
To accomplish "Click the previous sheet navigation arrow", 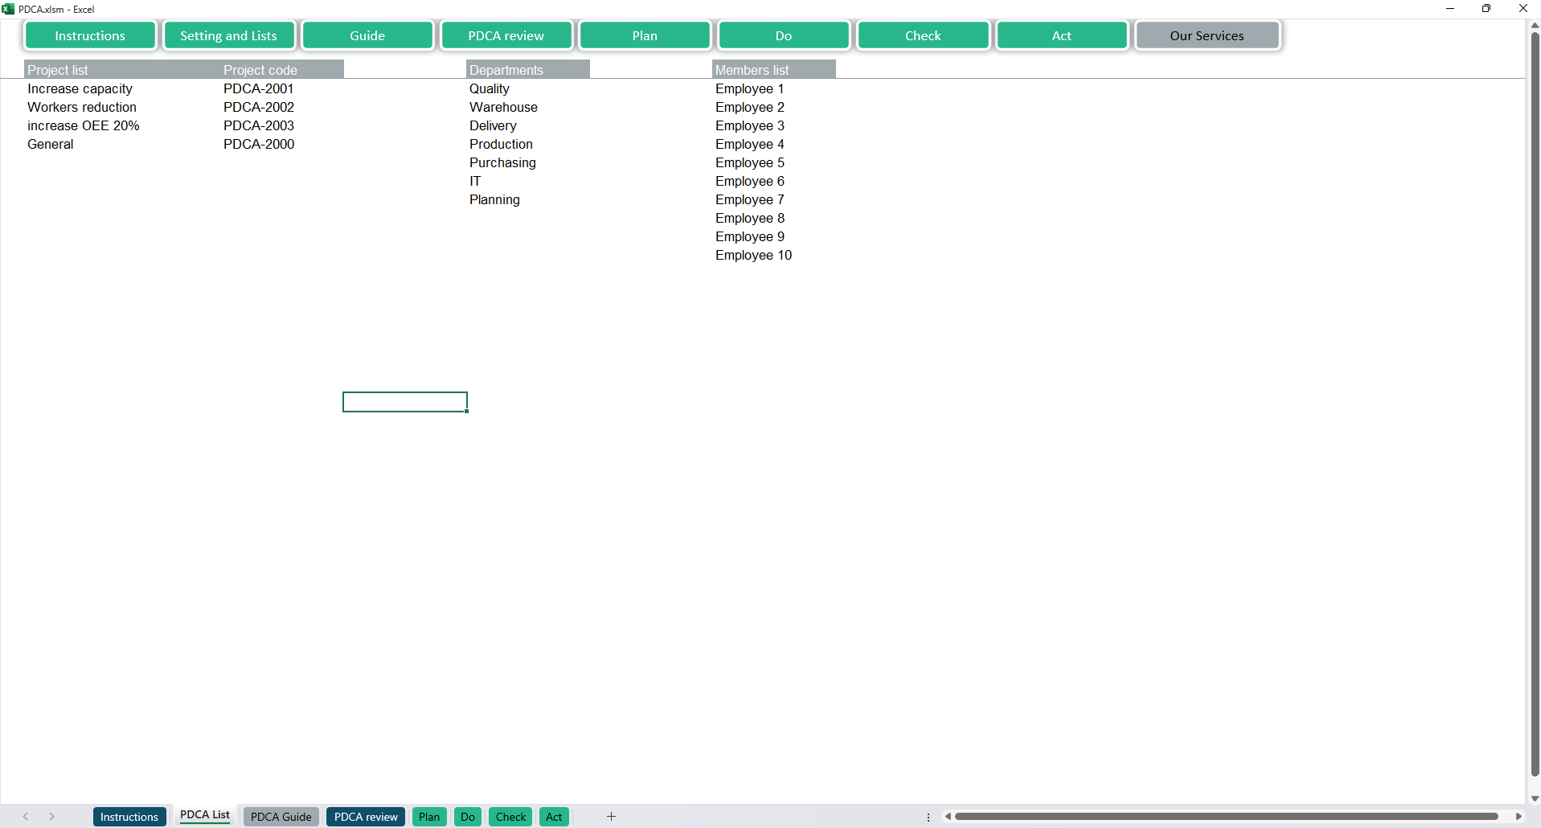I will point(26,817).
